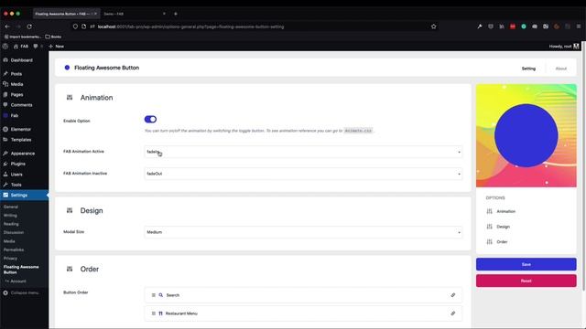This screenshot has height=329, width=586.
Task: Open the Books bookmarks folder
Action: coord(53,37)
